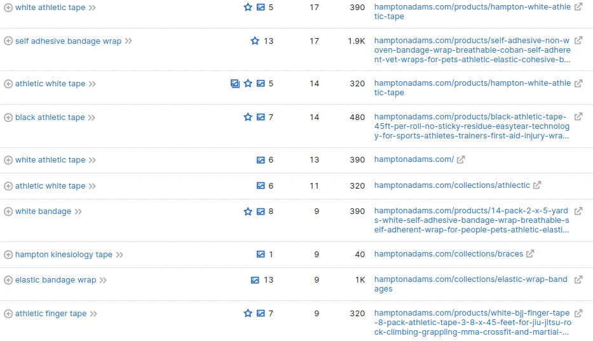Click the reviews star icon in the black athletic tape row
The width and height of the screenshot is (593, 341).
[248, 117]
